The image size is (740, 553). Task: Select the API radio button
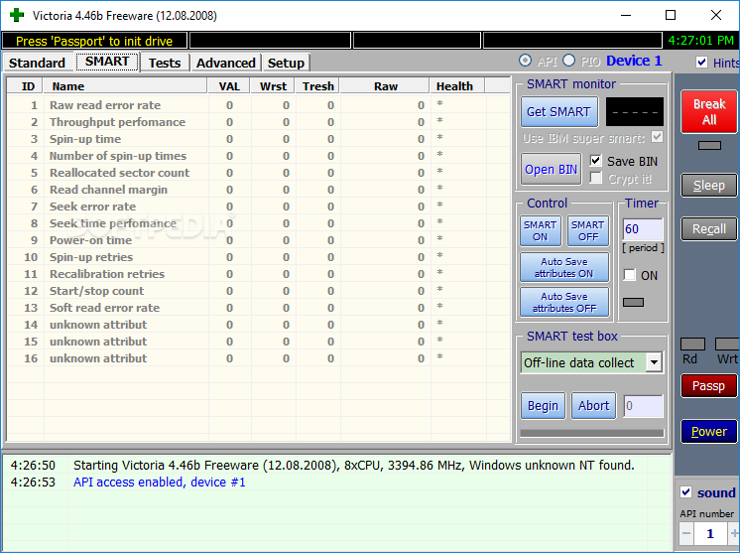[525, 61]
